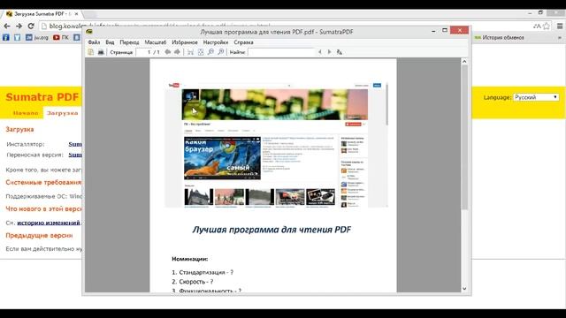Screen dimensions: 566x318
Task: Open историю изменений link
Action: tap(49, 223)
